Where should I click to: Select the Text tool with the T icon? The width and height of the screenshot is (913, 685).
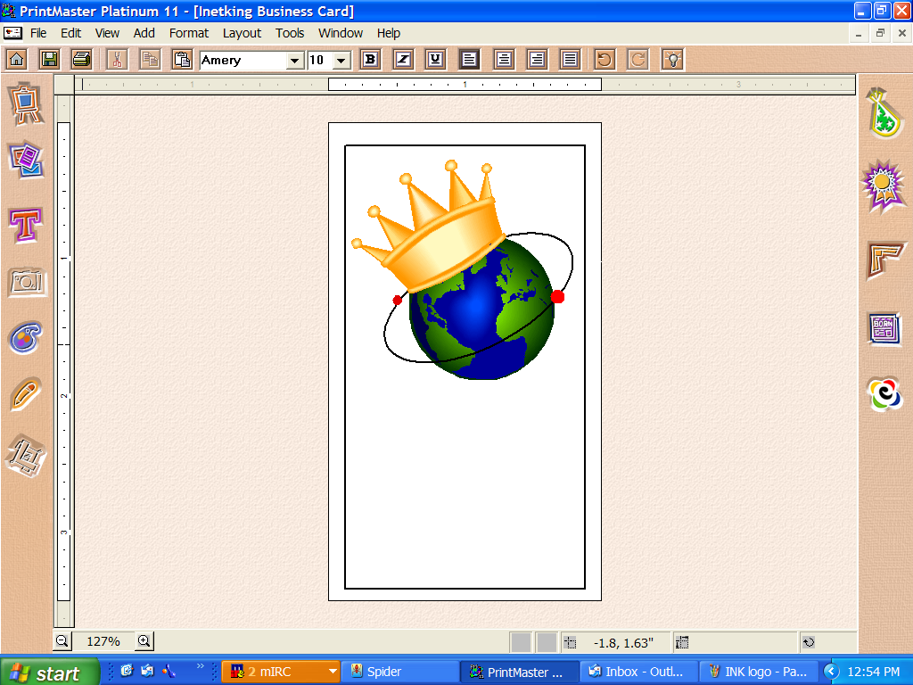click(x=26, y=225)
